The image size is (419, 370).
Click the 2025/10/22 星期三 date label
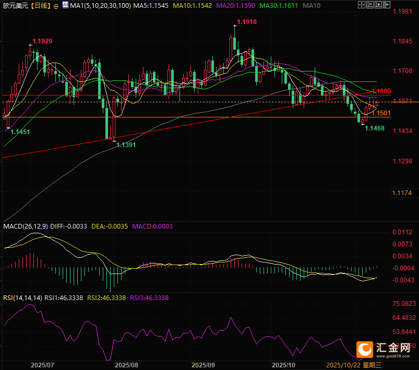(355, 365)
